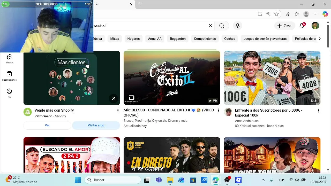Open Microsoft Teams from taskbar

pos(159,180)
